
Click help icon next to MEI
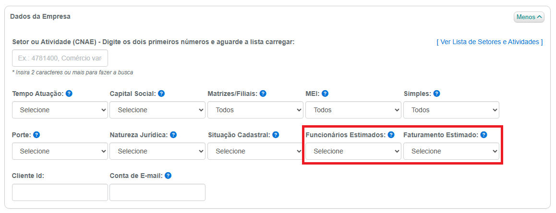[x=325, y=94]
